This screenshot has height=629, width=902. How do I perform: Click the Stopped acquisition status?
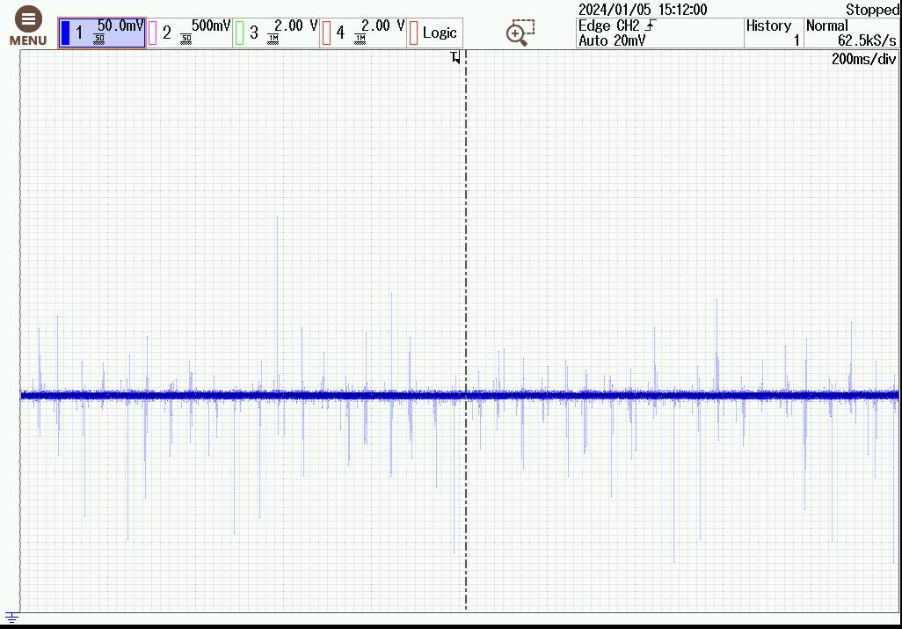click(872, 10)
